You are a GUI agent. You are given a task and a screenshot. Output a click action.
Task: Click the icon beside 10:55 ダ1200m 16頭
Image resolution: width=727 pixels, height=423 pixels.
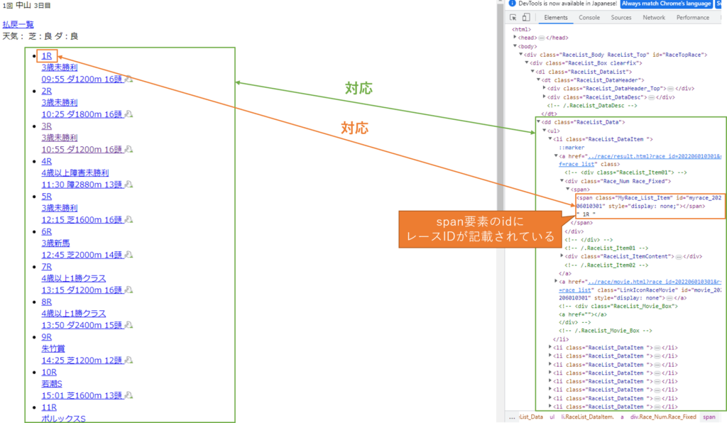[129, 150]
